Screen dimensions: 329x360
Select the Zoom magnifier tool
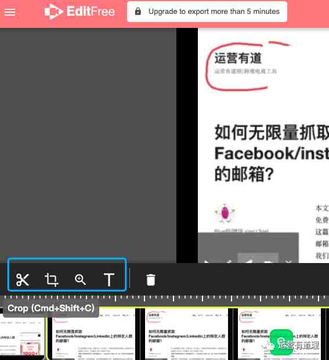(80, 280)
